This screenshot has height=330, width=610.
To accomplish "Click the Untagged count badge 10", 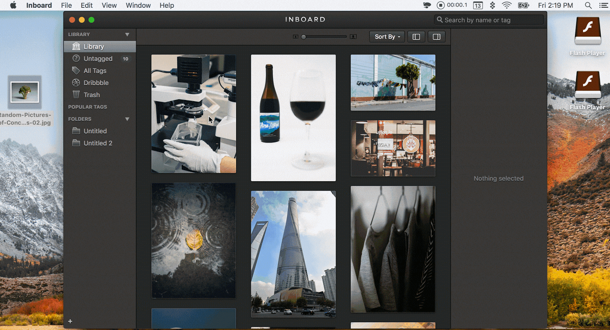I will 125,59.
